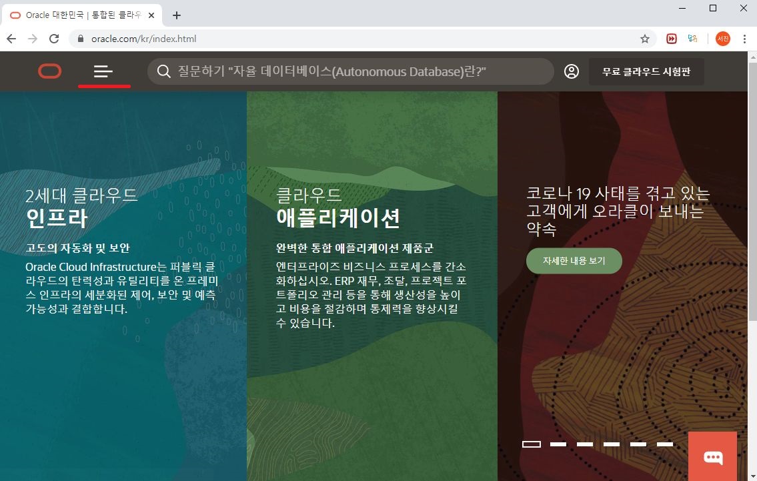Viewport: 757px width, 481px height.
Task: Click the red extension icon
Action: [671, 39]
